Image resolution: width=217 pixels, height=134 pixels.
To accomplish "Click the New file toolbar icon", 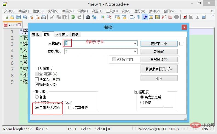I will (6, 17).
